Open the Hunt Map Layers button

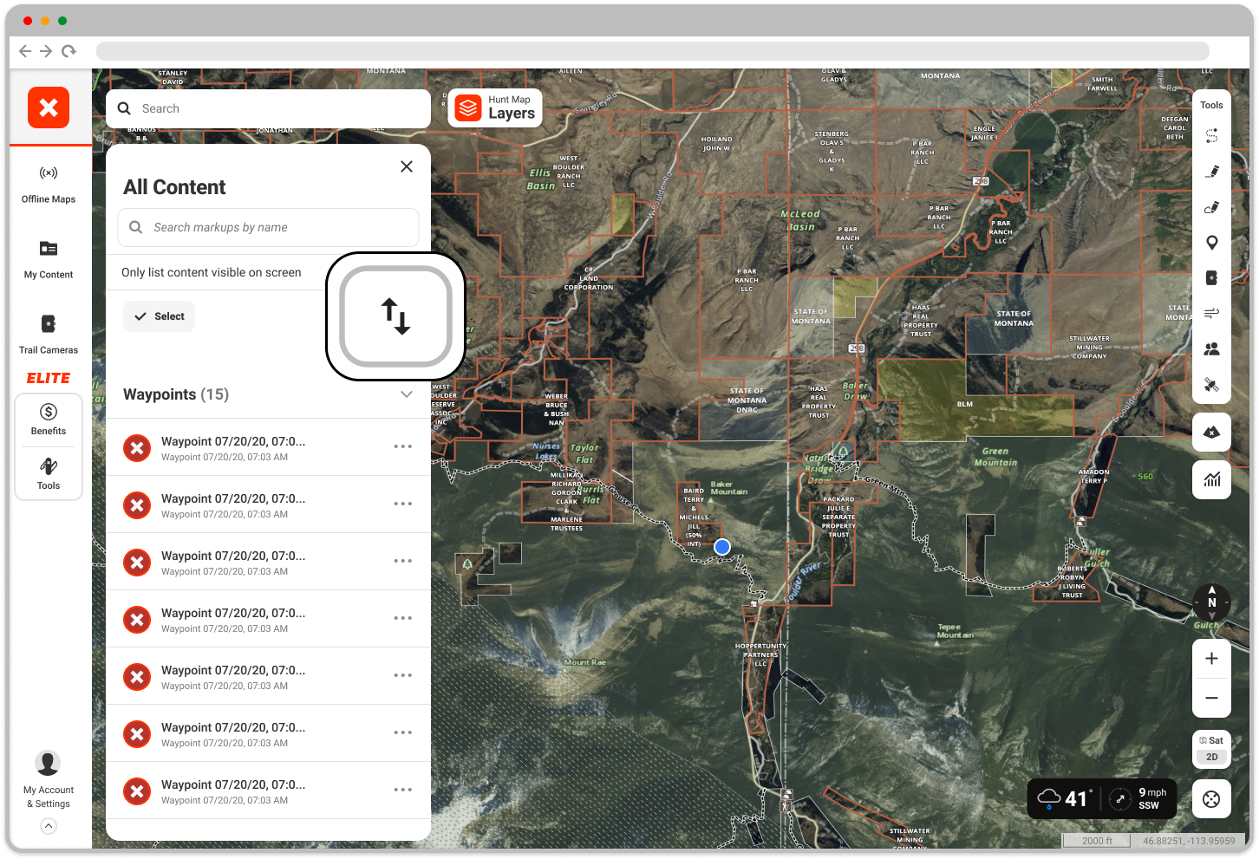click(x=495, y=108)
